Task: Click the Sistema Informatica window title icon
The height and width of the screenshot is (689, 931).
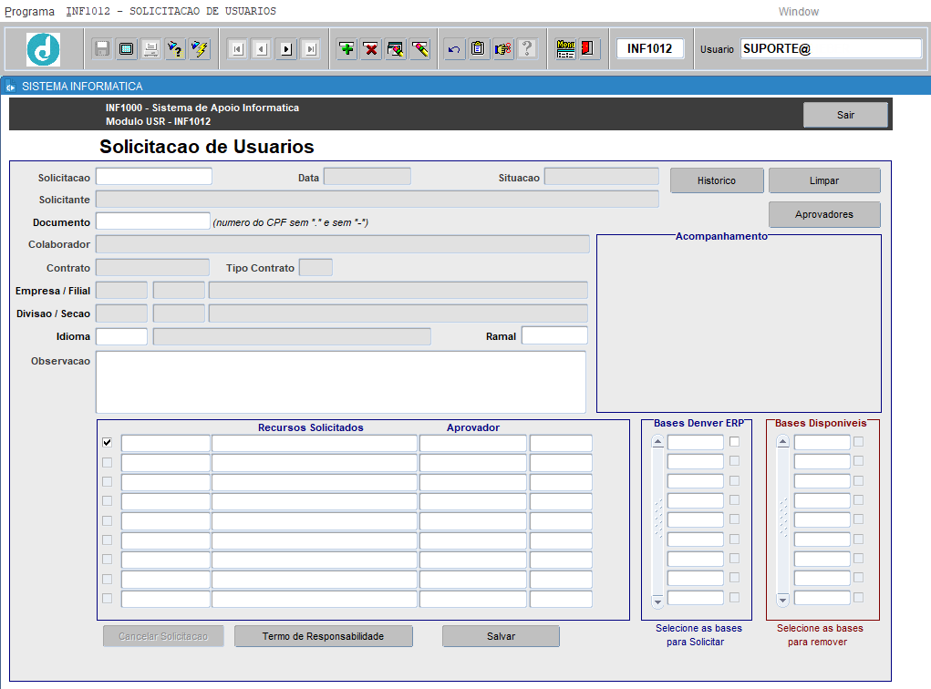Action: [10, 87]
